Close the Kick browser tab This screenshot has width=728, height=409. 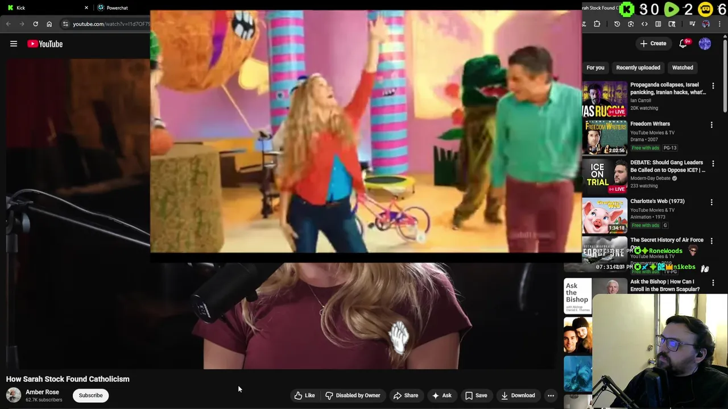tap(86, 8)
